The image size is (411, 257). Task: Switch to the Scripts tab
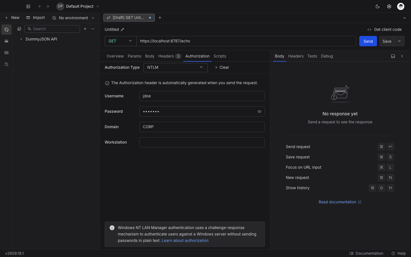pyautogui.click(x=220, y=56)
